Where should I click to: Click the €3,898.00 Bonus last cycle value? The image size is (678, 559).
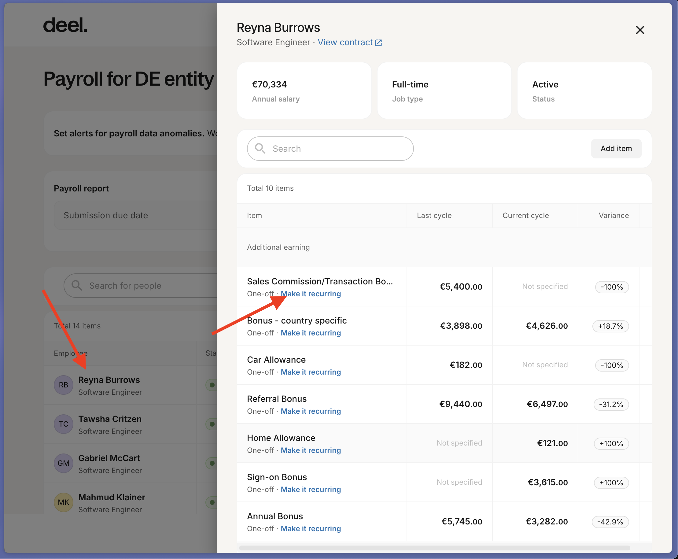coord(461,326)
